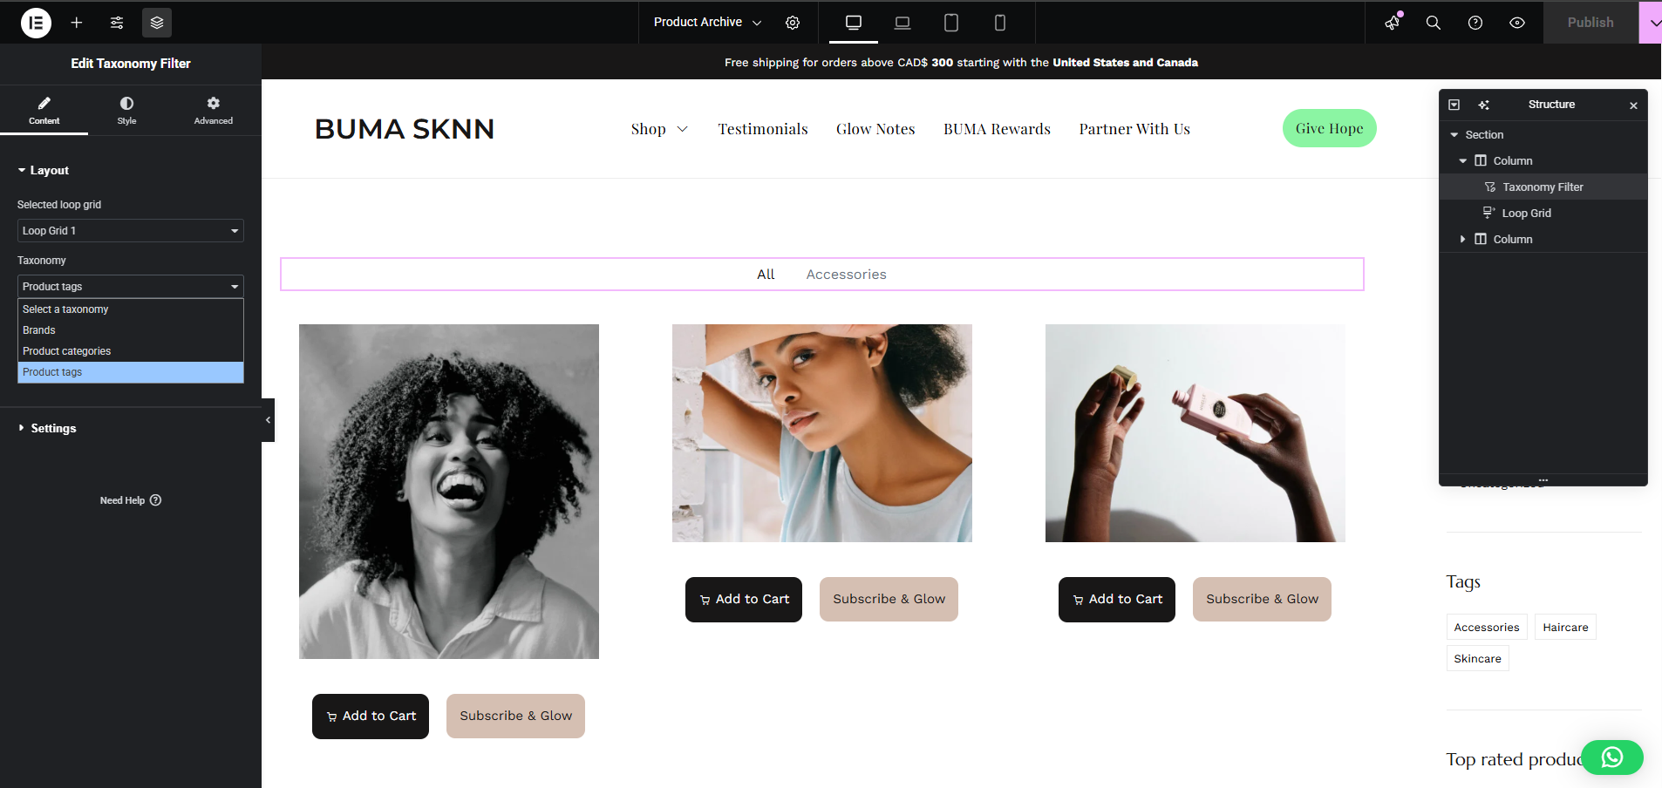This screenshot has height=788, width=1662.
Task: Open Finder search icon
Action: (1434, 23)
